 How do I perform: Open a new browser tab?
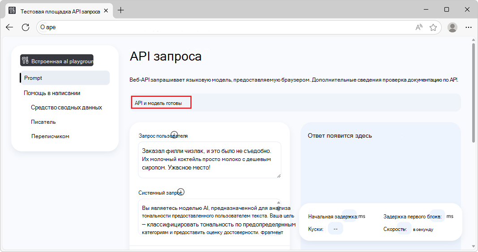121,10
